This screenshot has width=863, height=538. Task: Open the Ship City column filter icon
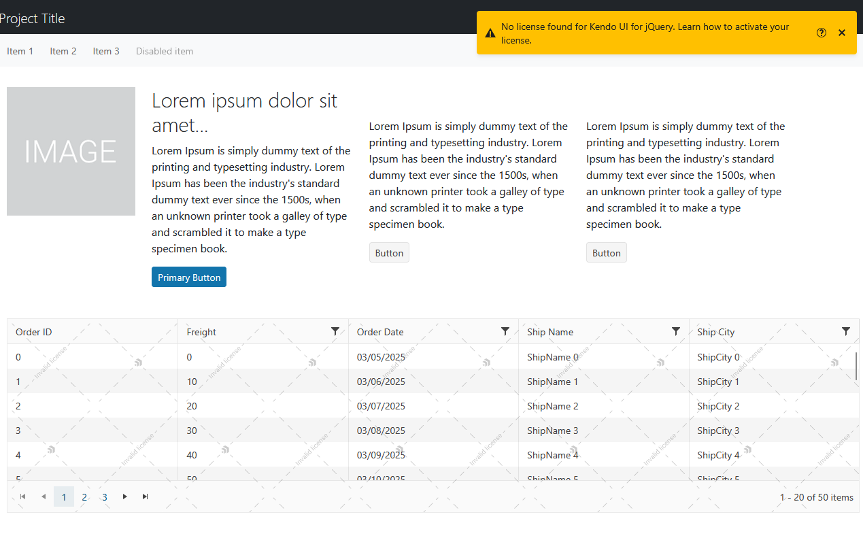pyautogui.click(x=846, y=331)
